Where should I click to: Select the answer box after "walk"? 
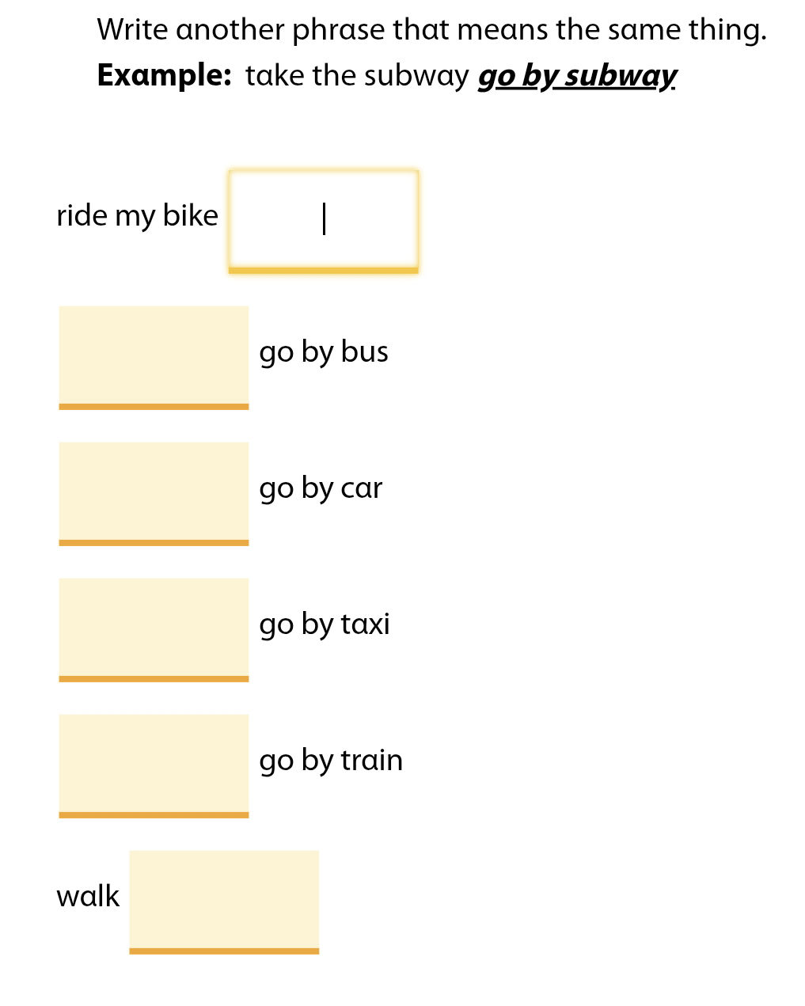pyautogui.click(x=224, y=902)
